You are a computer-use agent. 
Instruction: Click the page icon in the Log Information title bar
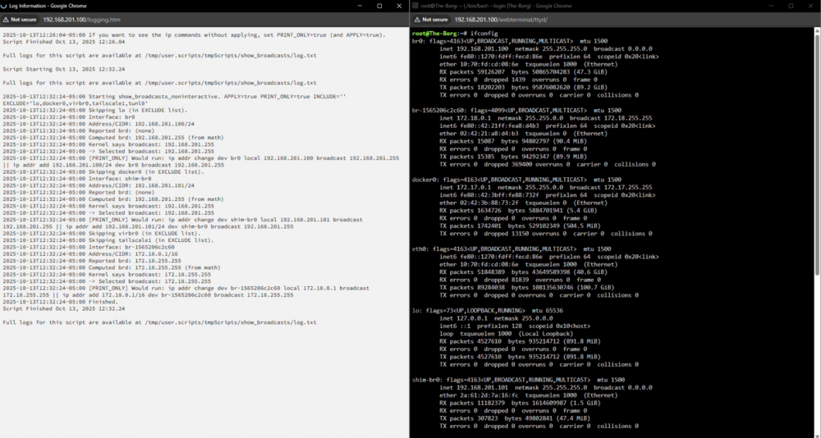4,6
